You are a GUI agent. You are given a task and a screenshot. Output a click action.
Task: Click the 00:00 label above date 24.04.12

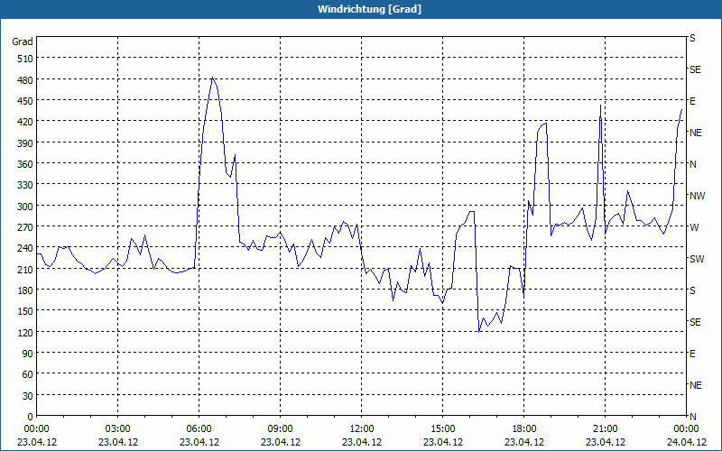tap(686, 429)
